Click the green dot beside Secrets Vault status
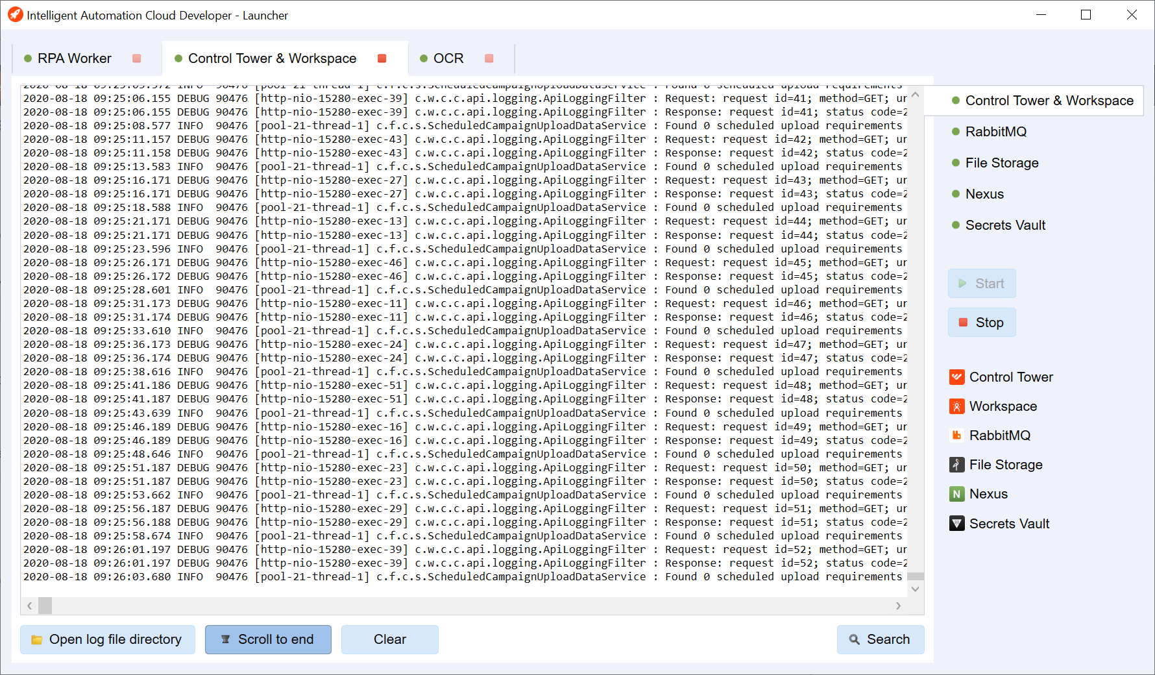 955,225
